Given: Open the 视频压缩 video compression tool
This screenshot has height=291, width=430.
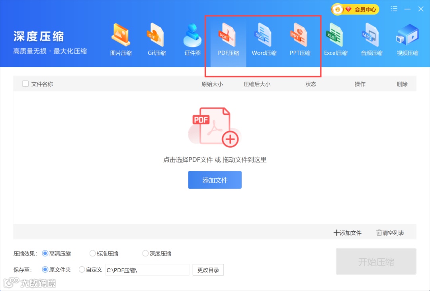Looking at the screenshot, I should click(407, 39).
